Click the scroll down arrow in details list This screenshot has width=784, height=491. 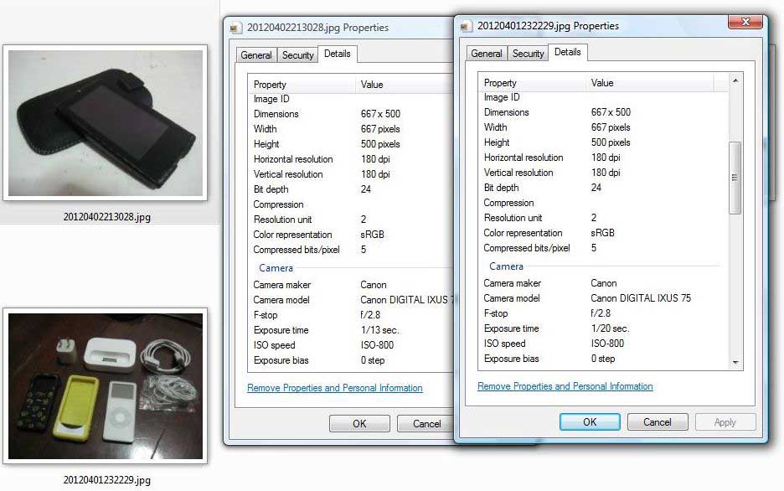[x=735, y=363]
